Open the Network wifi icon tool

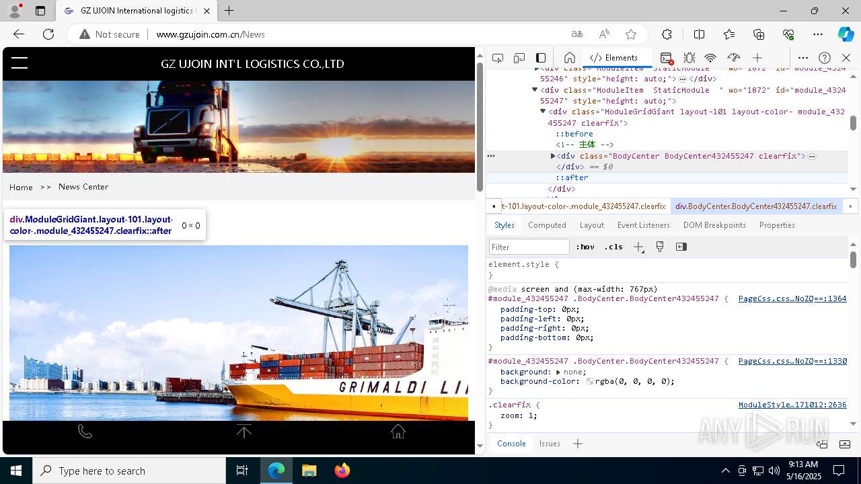[x=710, y=58]
